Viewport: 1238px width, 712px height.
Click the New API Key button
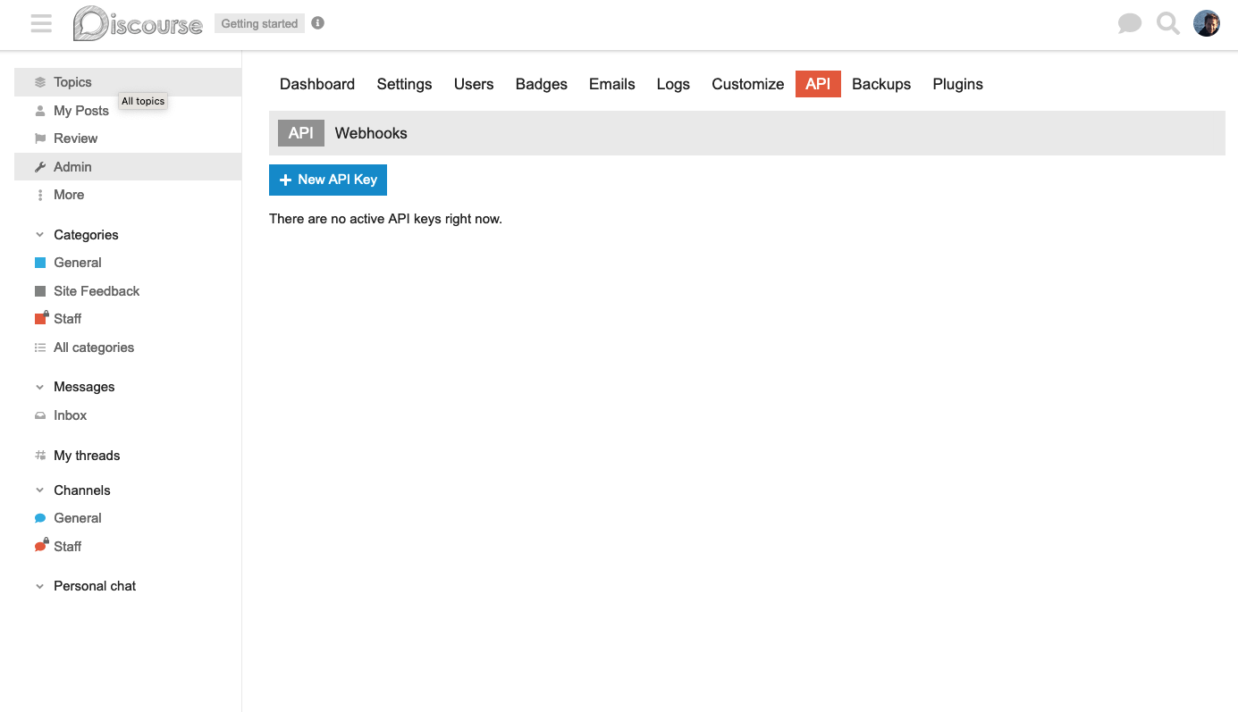(328, 180)
